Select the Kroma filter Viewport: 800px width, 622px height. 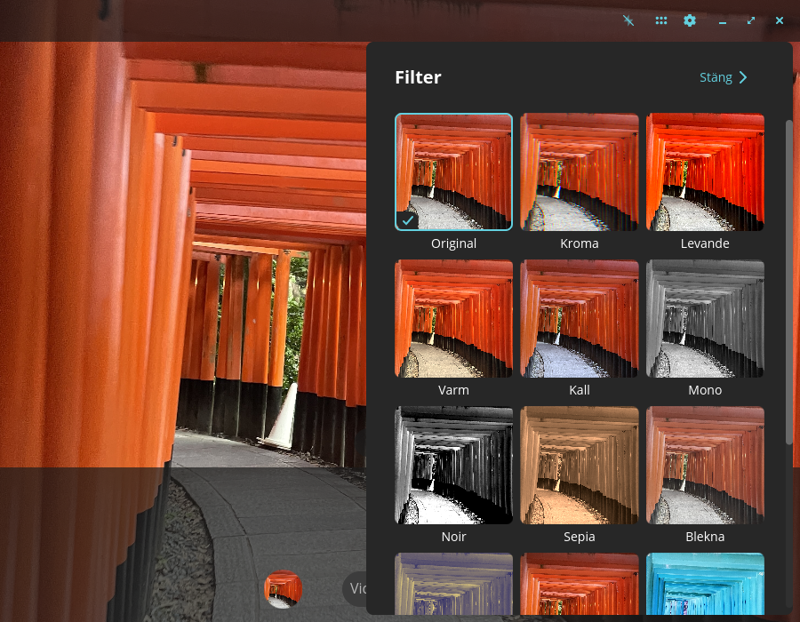[x=579, y=171]
